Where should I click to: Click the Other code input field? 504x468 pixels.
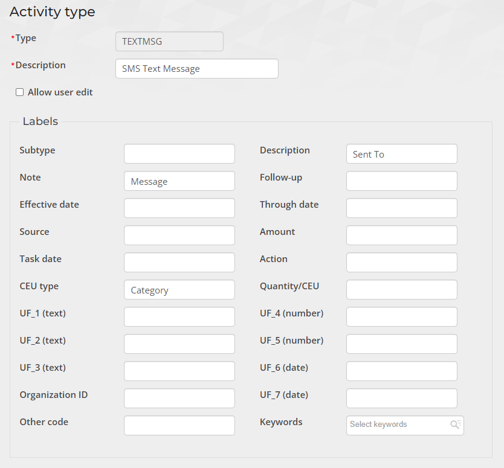click(179, 426)
